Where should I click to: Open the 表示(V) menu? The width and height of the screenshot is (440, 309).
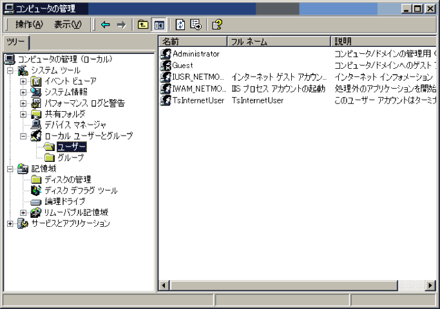(67, 24)
